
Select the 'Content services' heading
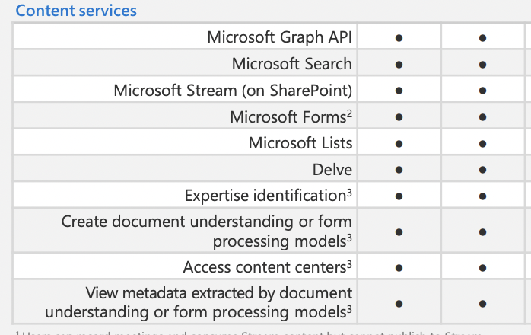76,11
